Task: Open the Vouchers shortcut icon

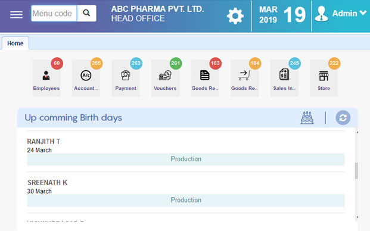Action: point(165,78)
